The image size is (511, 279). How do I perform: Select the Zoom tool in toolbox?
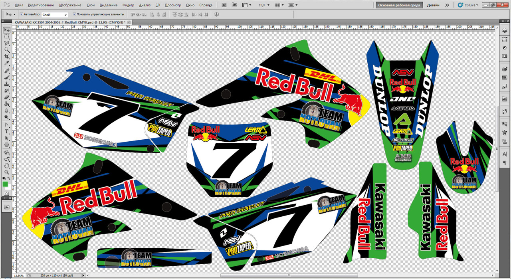click(x=6, y=172)
